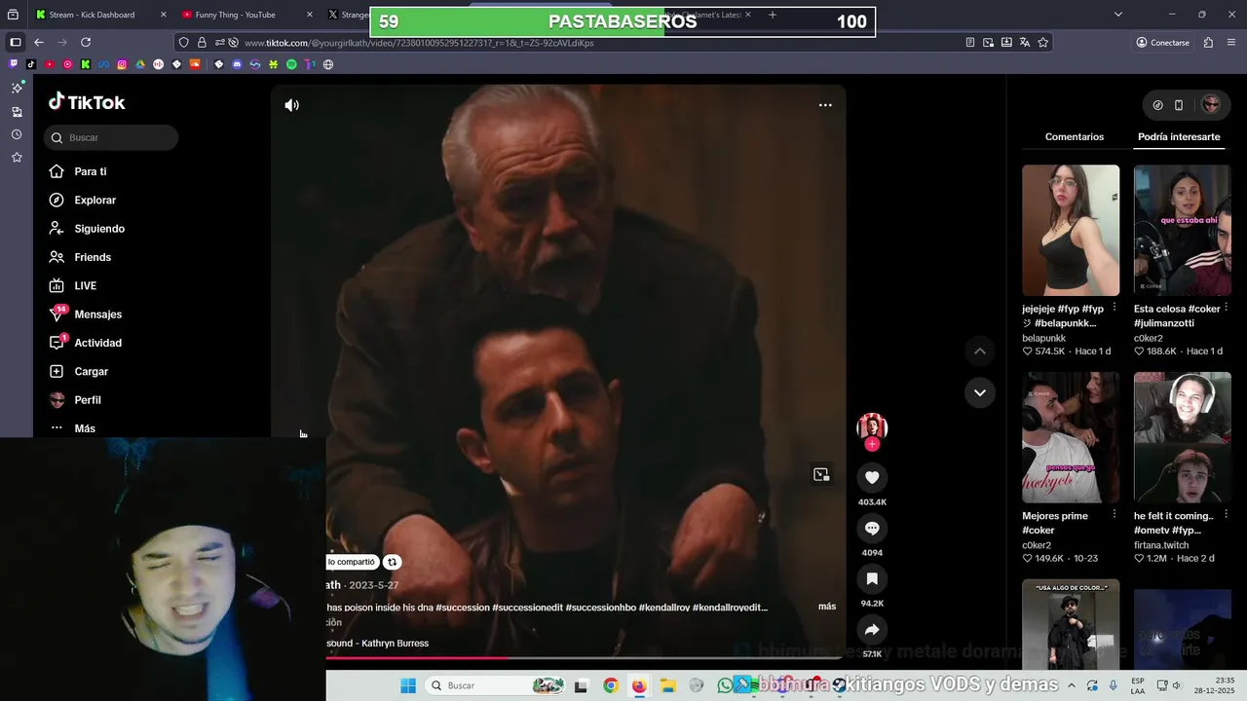Open the browser hamburger menu
This screenshot has width=1247, height=701.
click(x=1232, y=43)
